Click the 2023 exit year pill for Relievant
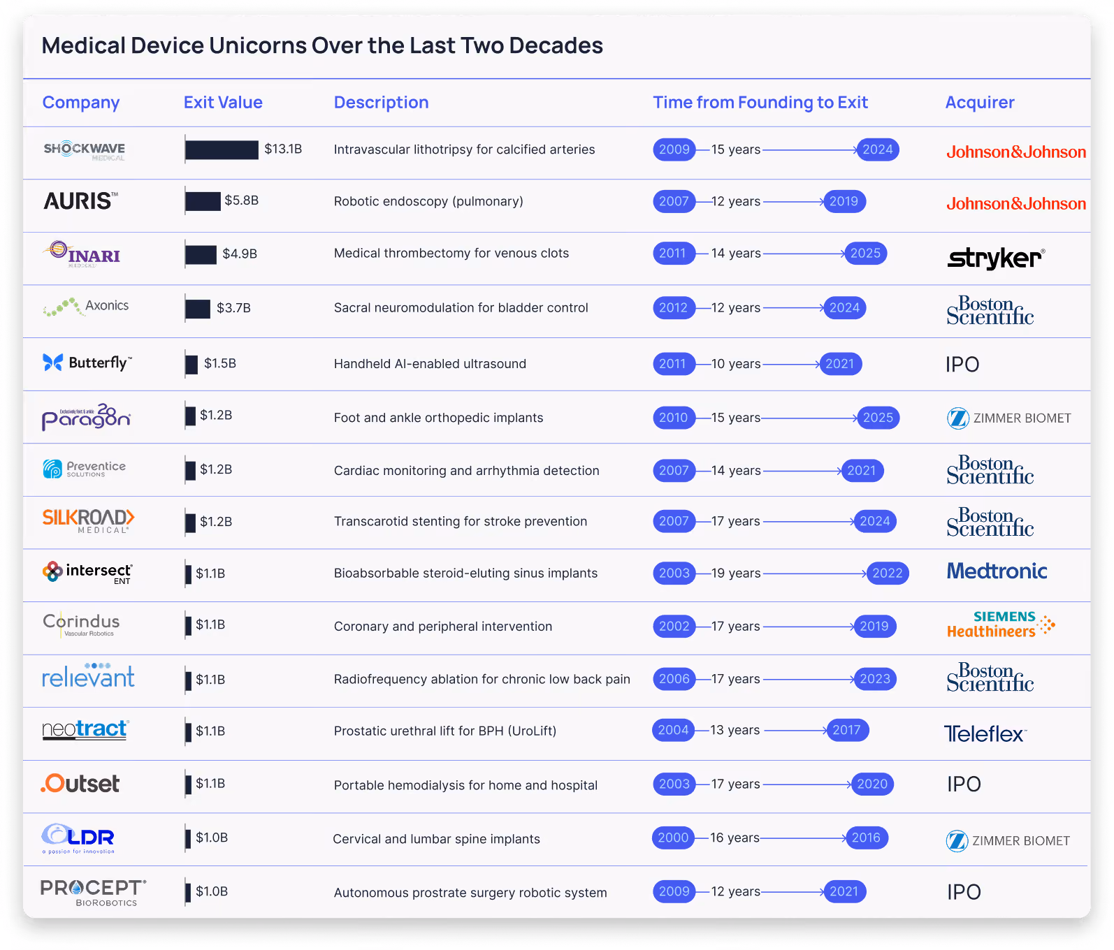Screen dimensions: 1114x950 [875, 678]
